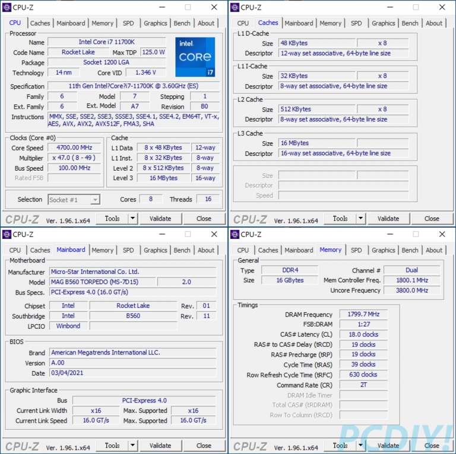Open About tab in CPU window
456x454 pixels.
tap(206, 23)
